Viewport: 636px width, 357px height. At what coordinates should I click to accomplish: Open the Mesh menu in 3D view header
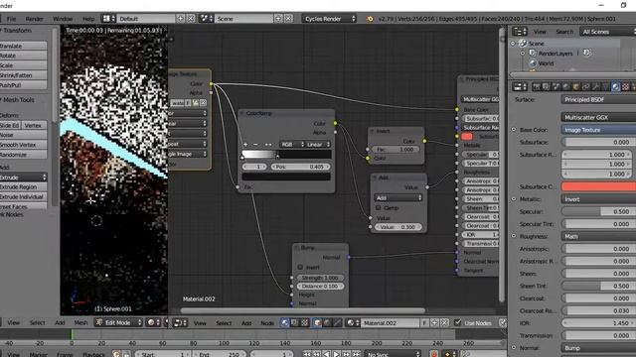pos(80,322)
